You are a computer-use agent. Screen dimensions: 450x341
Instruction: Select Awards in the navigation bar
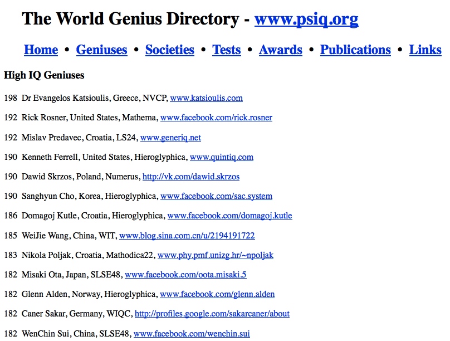(280, 50)
